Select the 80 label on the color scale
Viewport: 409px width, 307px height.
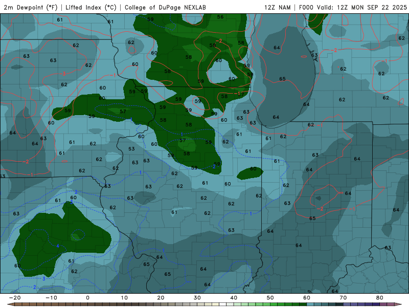380,298
